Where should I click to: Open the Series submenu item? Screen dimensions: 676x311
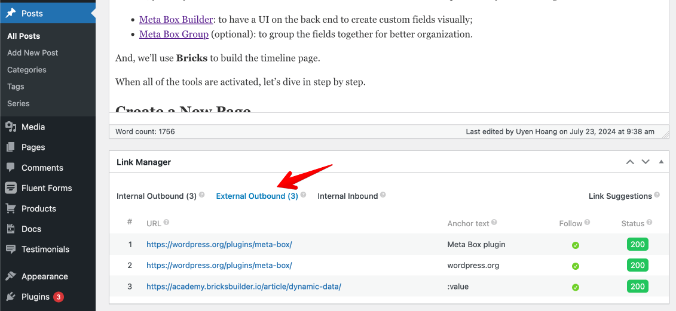click(18, 103)
